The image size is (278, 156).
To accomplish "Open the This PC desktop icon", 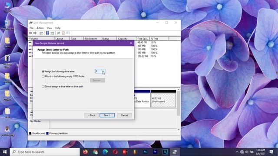I will (7, 7).
